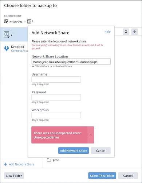
Task: Click the refresh folder list icon
Action: coord(126,32)
